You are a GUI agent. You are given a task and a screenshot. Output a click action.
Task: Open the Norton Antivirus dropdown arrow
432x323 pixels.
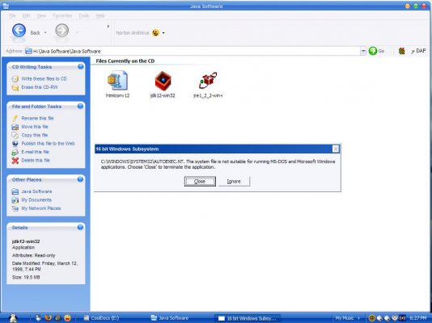[163, 33]
